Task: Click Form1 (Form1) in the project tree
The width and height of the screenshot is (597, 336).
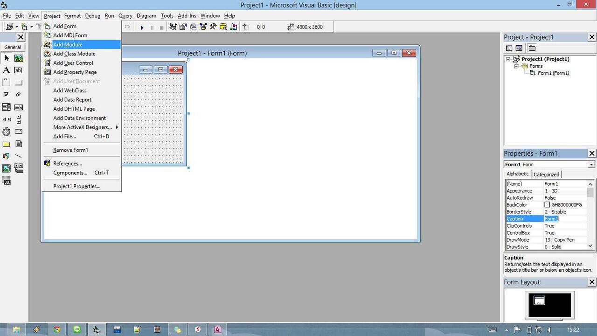Action: click(x=553, y=73)
